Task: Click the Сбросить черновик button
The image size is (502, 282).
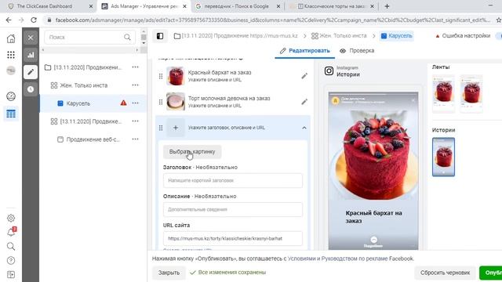Action: tap(445, 273)
